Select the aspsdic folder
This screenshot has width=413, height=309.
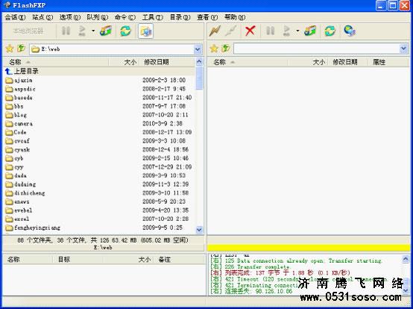pyautogui.click(x=21, y=89)
